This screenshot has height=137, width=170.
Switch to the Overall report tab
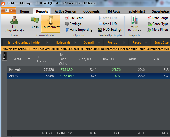[89, 42]
